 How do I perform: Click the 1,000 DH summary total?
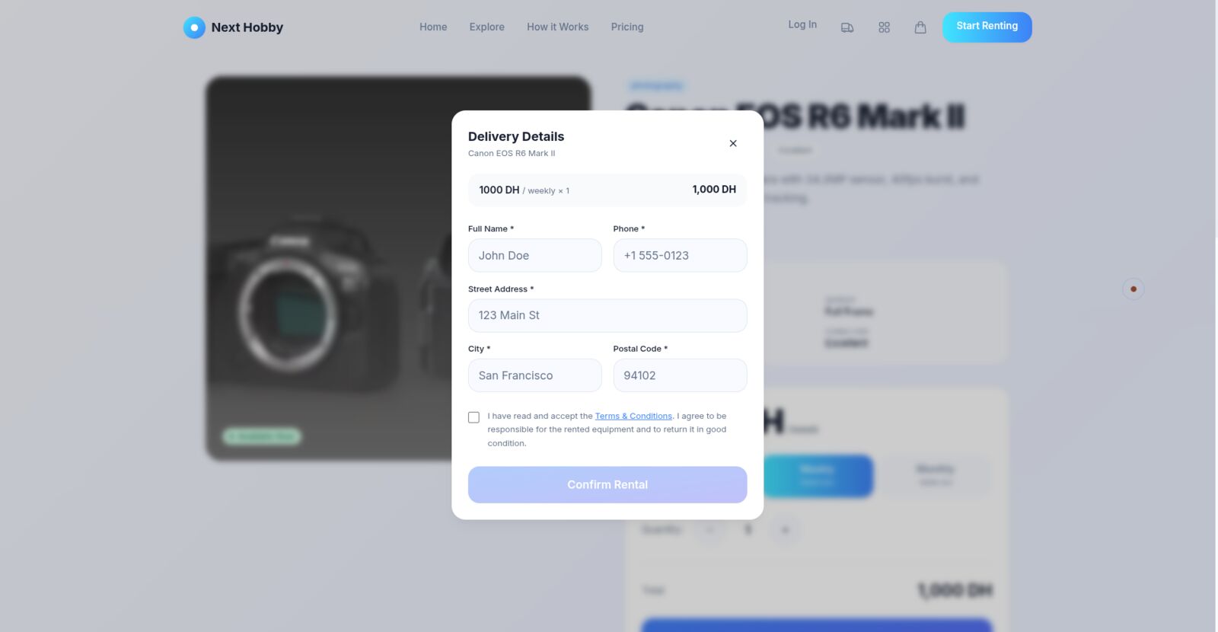coord(714,190)
